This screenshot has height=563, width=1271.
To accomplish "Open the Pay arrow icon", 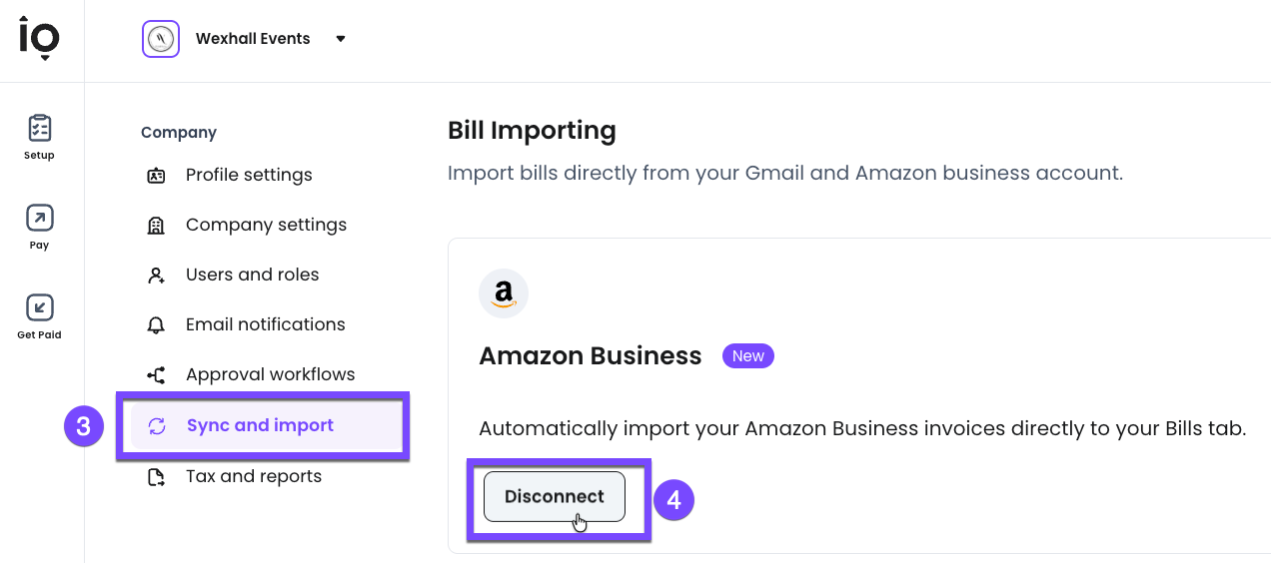I will coord(40,219).
